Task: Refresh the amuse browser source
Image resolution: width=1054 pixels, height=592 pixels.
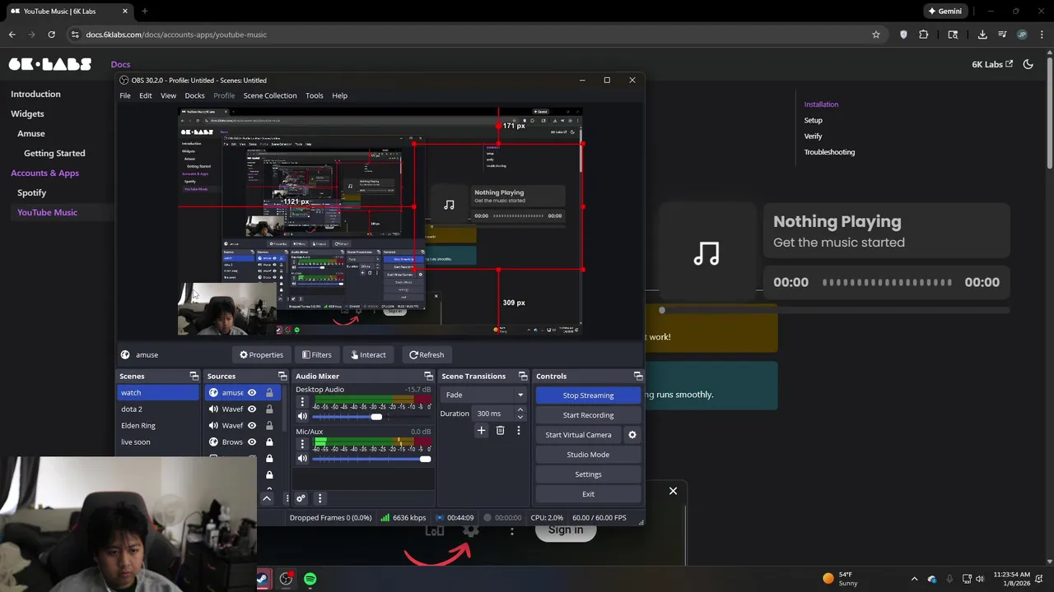Action: click(427, 354)
